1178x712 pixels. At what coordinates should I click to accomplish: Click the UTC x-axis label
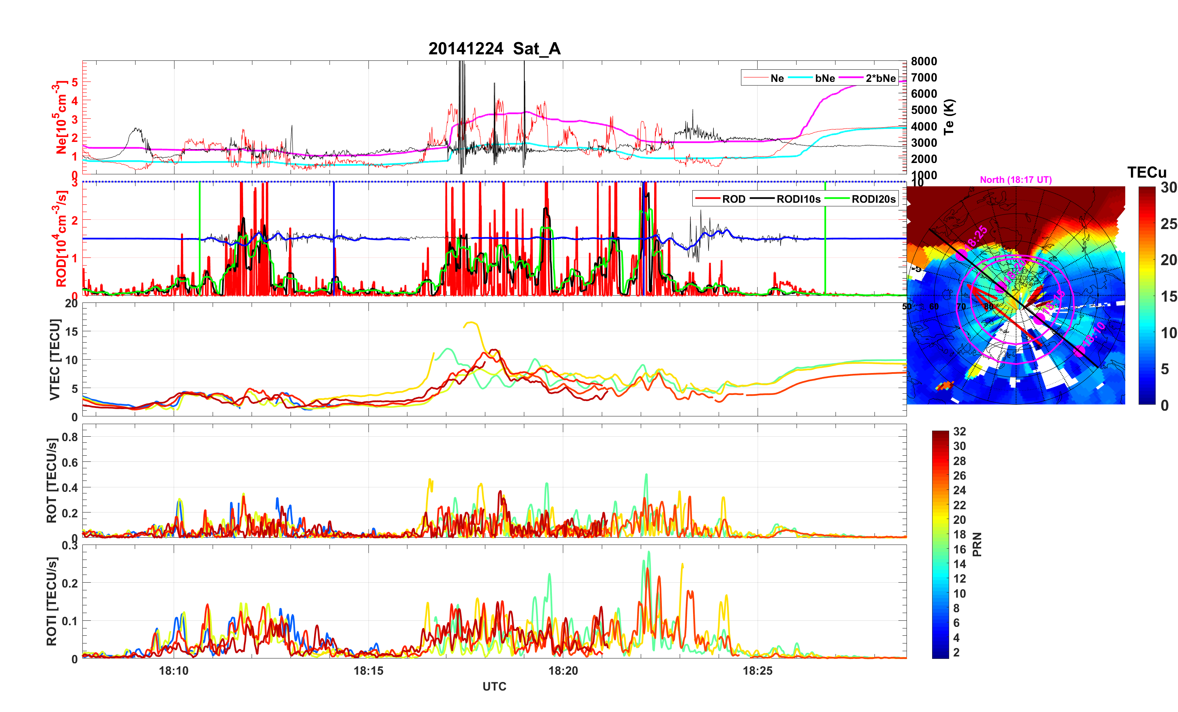pos(494,686)
